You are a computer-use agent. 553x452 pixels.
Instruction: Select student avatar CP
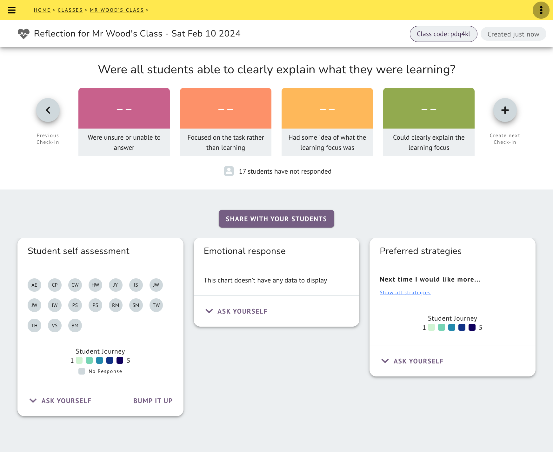coord(55,285)
